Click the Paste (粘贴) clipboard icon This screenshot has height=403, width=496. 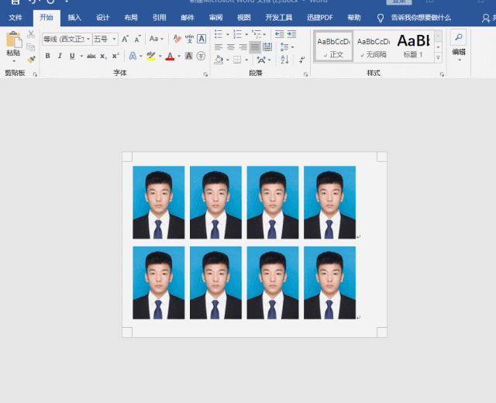click(13, 40)
